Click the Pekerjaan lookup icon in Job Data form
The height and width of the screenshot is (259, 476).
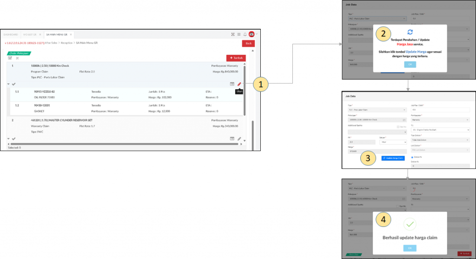pos(404,120)
